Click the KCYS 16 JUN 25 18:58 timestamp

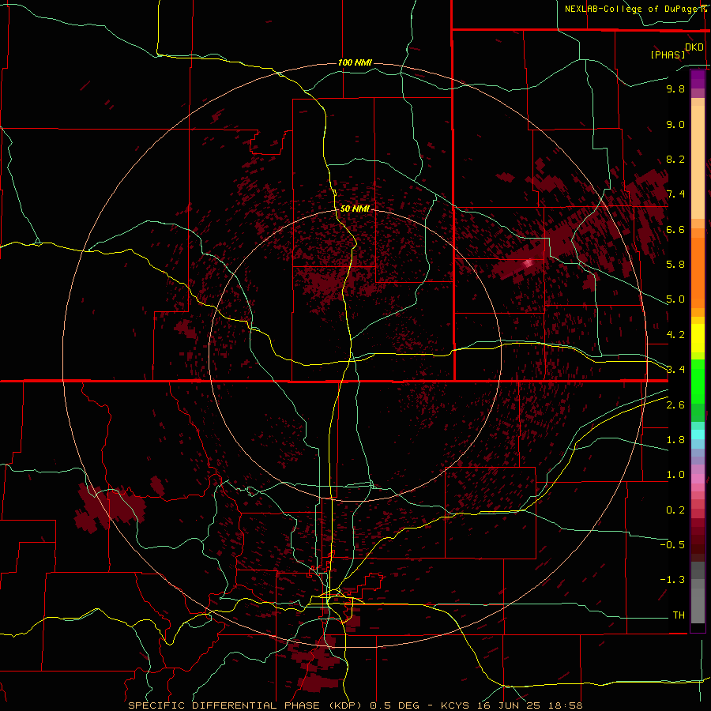[511, 705]
